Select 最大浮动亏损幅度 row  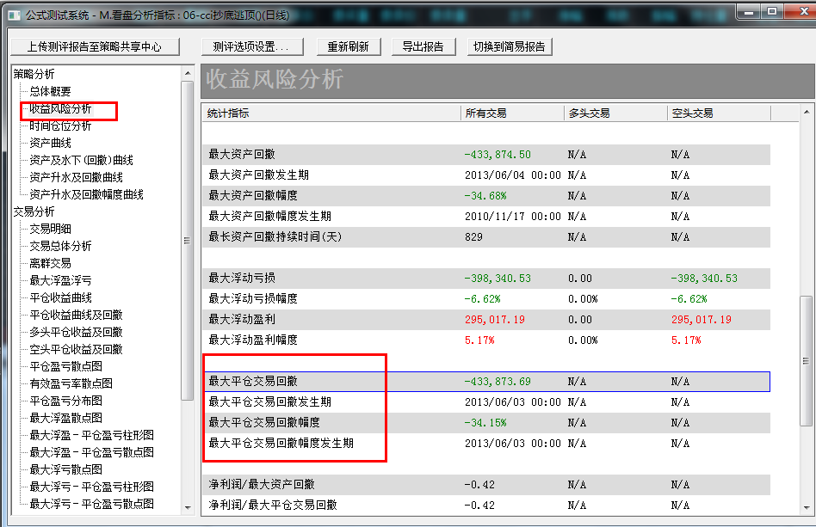(486, 299)
